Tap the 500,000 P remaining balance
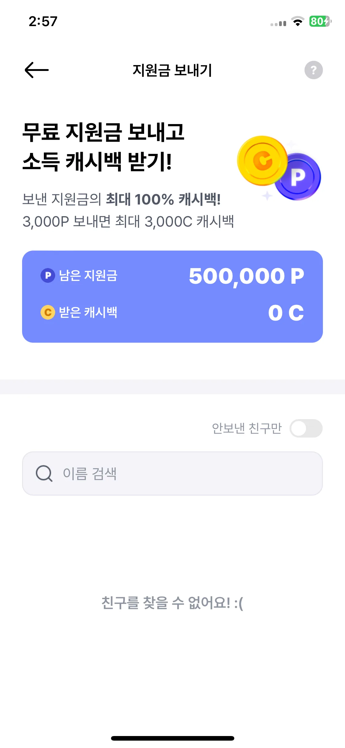Screen dimensions: 345x748 tap(246, 276)
